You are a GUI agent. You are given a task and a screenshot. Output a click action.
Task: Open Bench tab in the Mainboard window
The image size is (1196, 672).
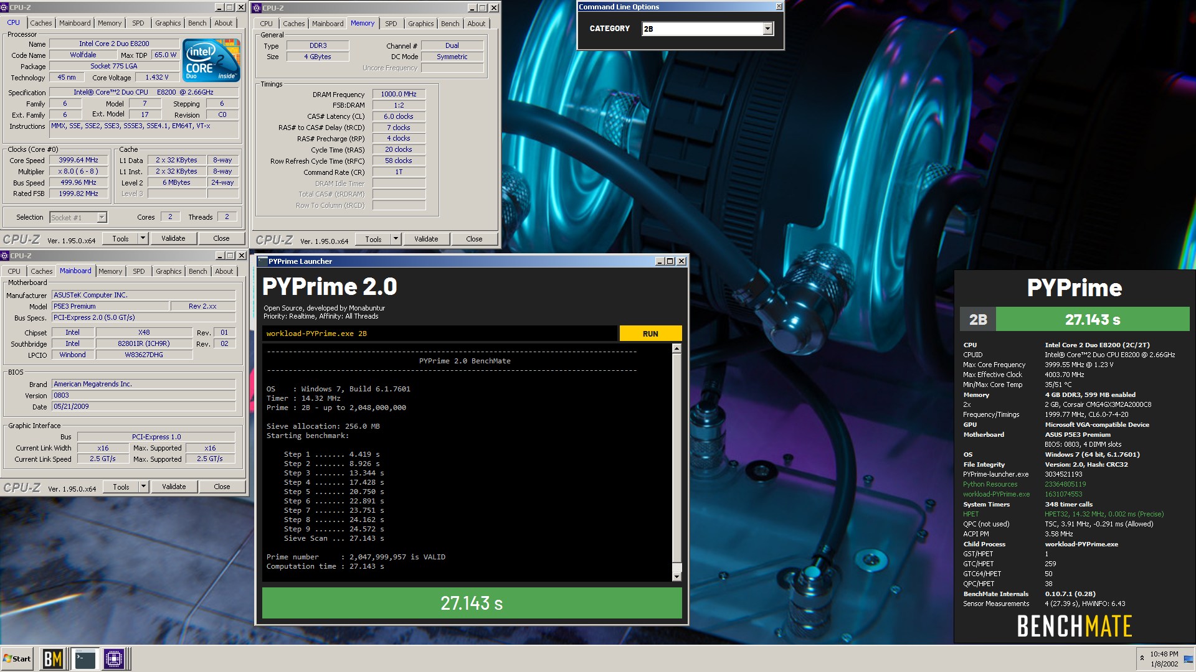197,271
